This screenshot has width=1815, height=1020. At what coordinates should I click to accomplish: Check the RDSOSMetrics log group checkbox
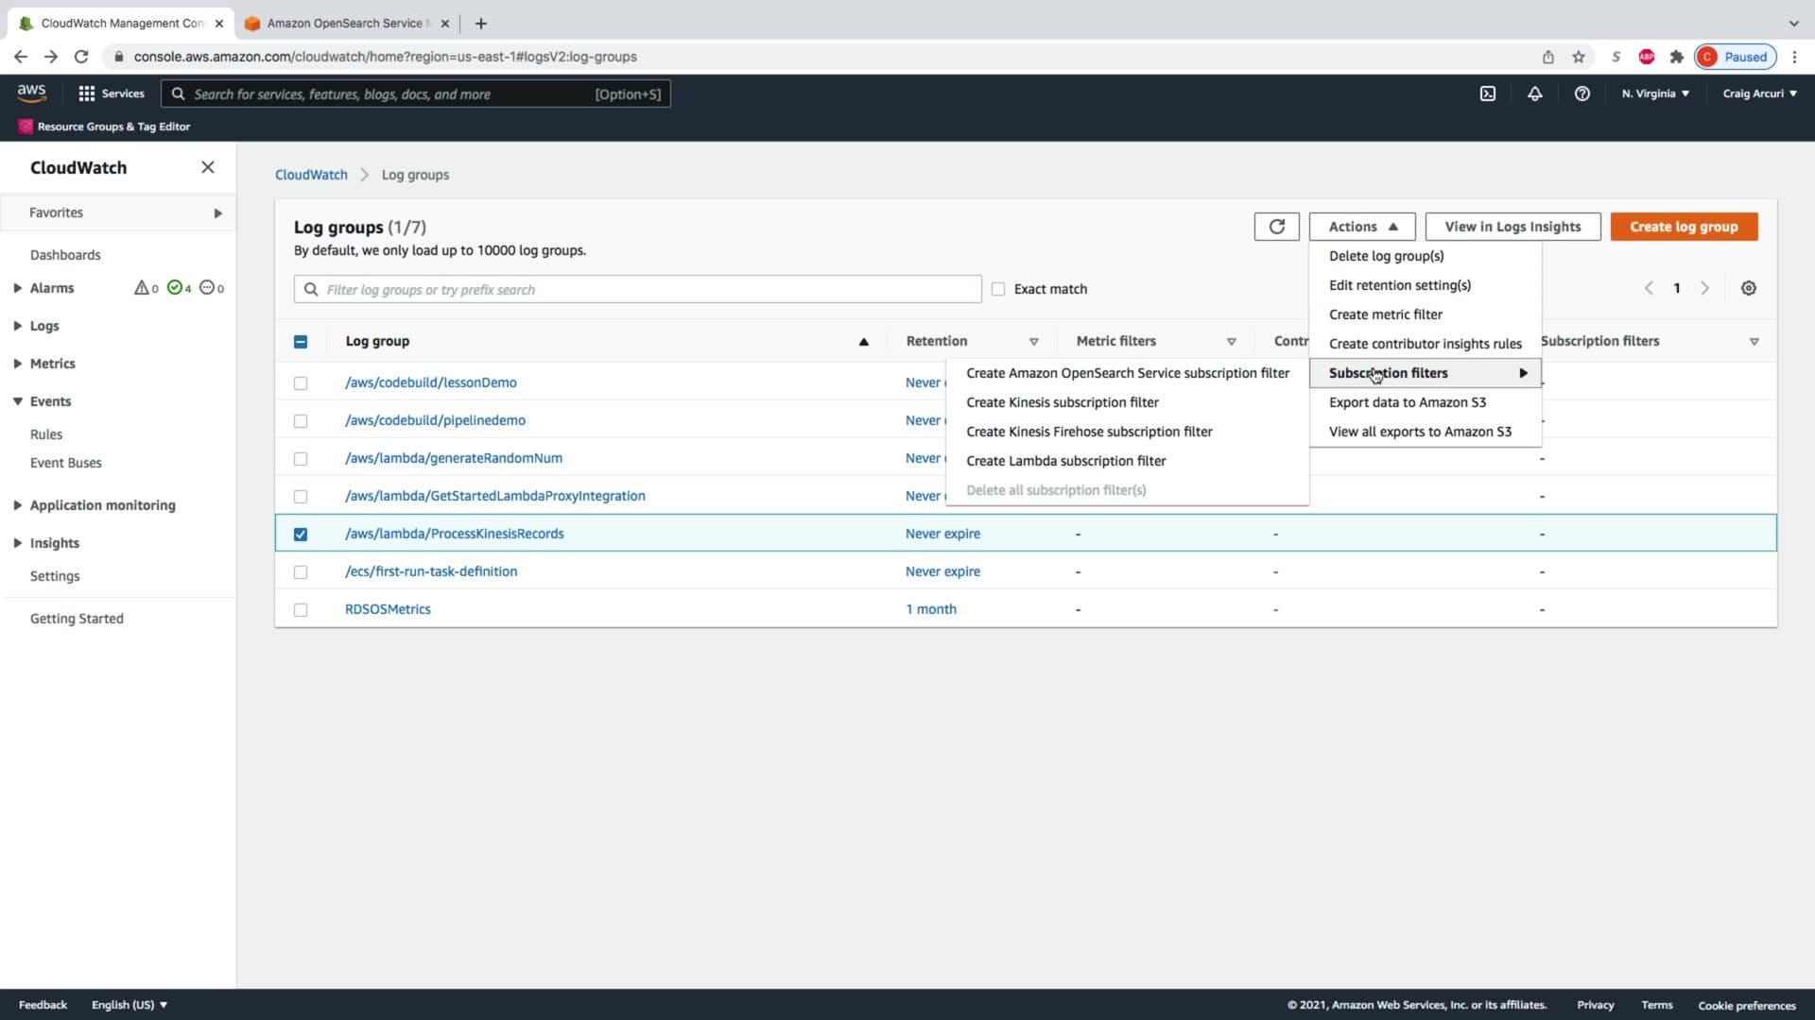coord(301,609)
